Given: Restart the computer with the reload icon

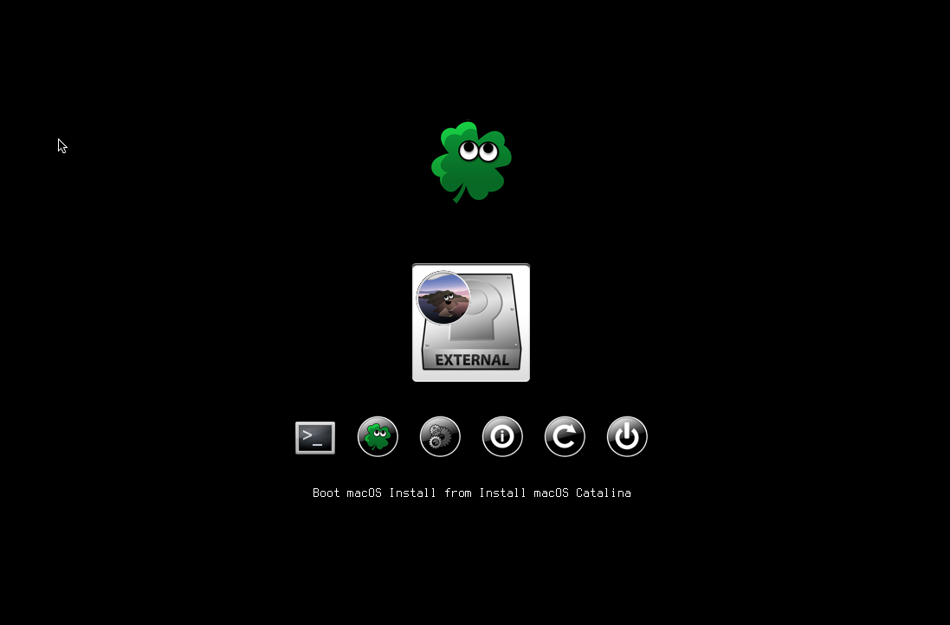Looking at the screenshot, I should (x=565, y=436).
